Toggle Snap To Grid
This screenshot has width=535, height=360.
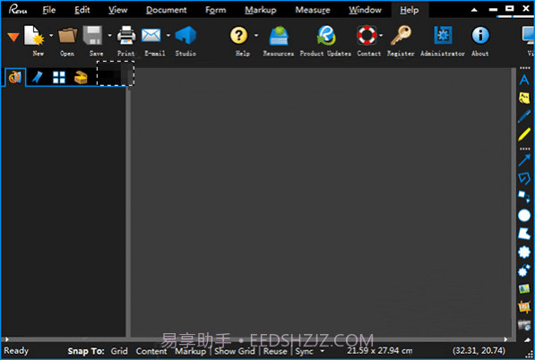coord(119,351)
